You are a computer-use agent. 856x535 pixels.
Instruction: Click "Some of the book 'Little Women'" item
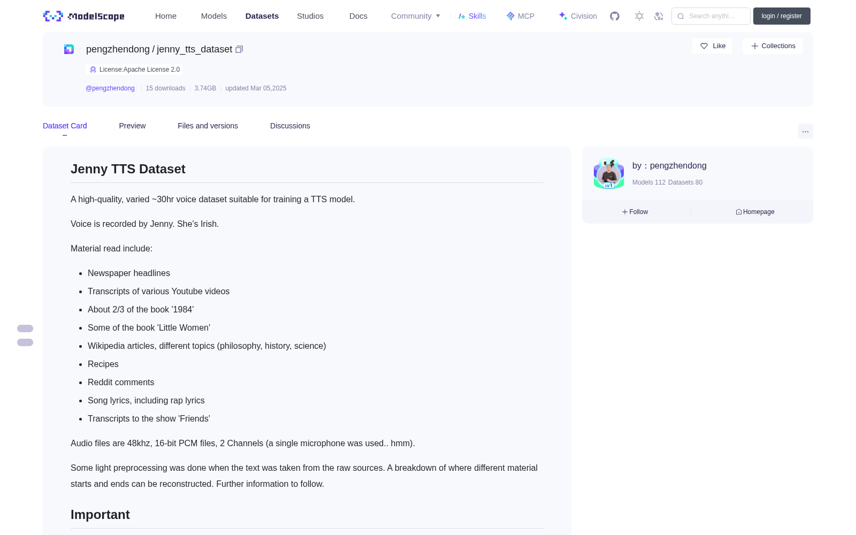pyautogui.click(x=149, y=327)
